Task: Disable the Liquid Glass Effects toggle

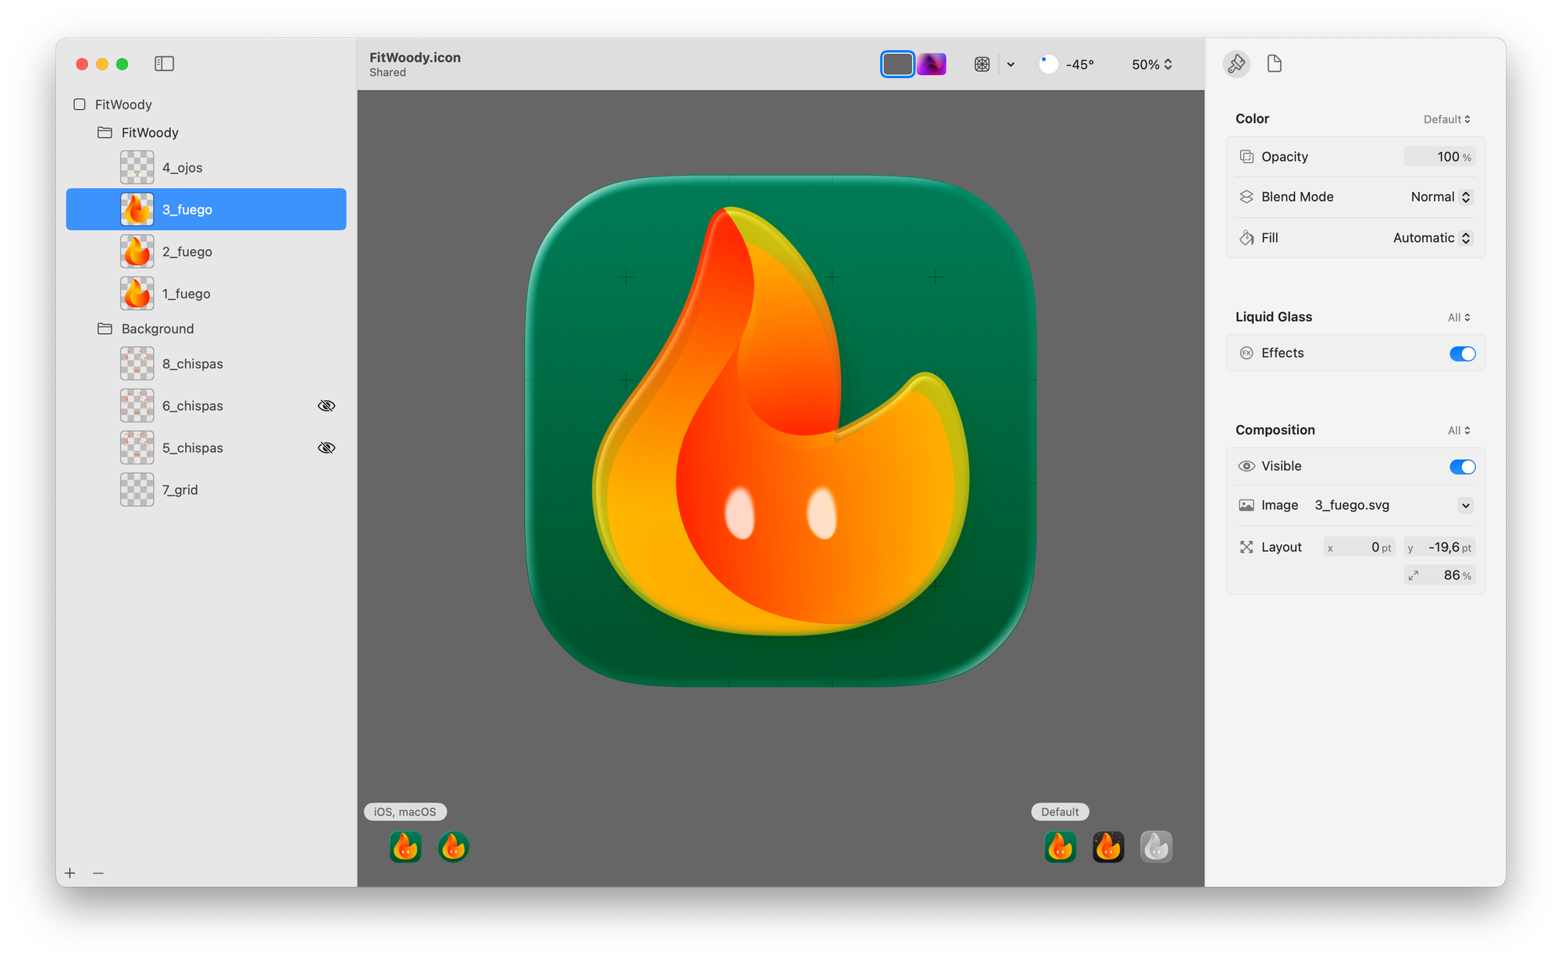Action: (1461, 353)
